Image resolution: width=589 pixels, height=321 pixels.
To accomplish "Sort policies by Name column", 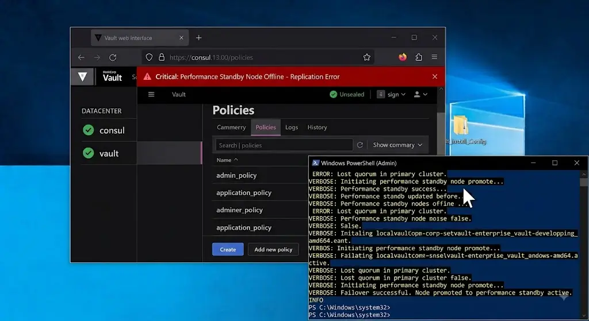I will (227, 160).
